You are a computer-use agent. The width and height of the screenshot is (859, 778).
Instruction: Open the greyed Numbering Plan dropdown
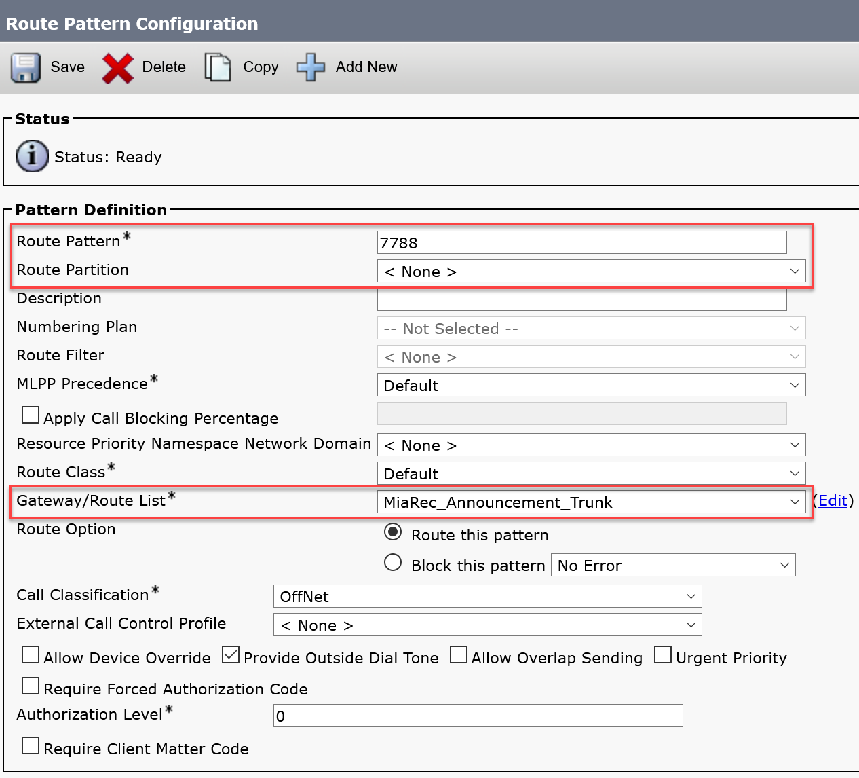click(x=591, y=328)
